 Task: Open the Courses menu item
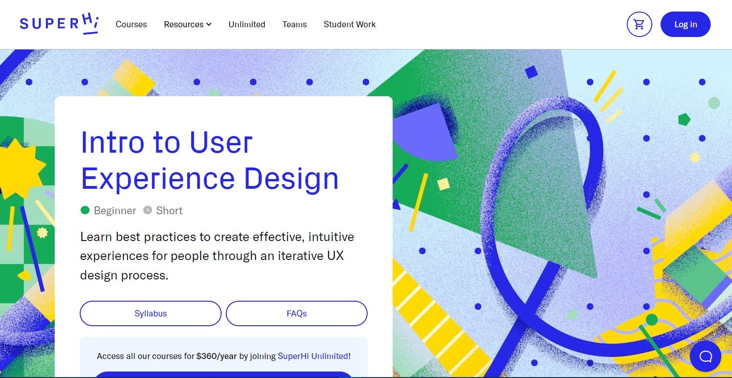coord(131,25)
